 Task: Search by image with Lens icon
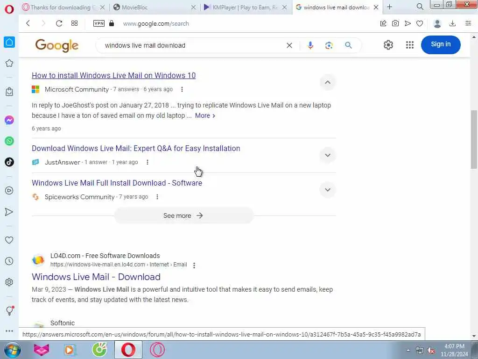[329, 45]
